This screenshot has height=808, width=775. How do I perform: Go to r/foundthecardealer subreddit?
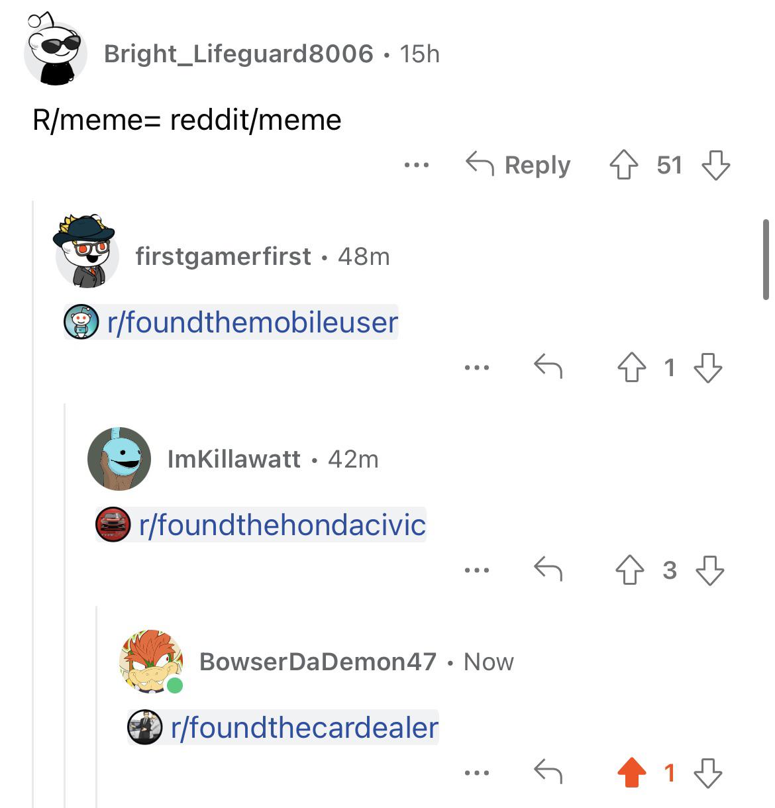point(283,728)
